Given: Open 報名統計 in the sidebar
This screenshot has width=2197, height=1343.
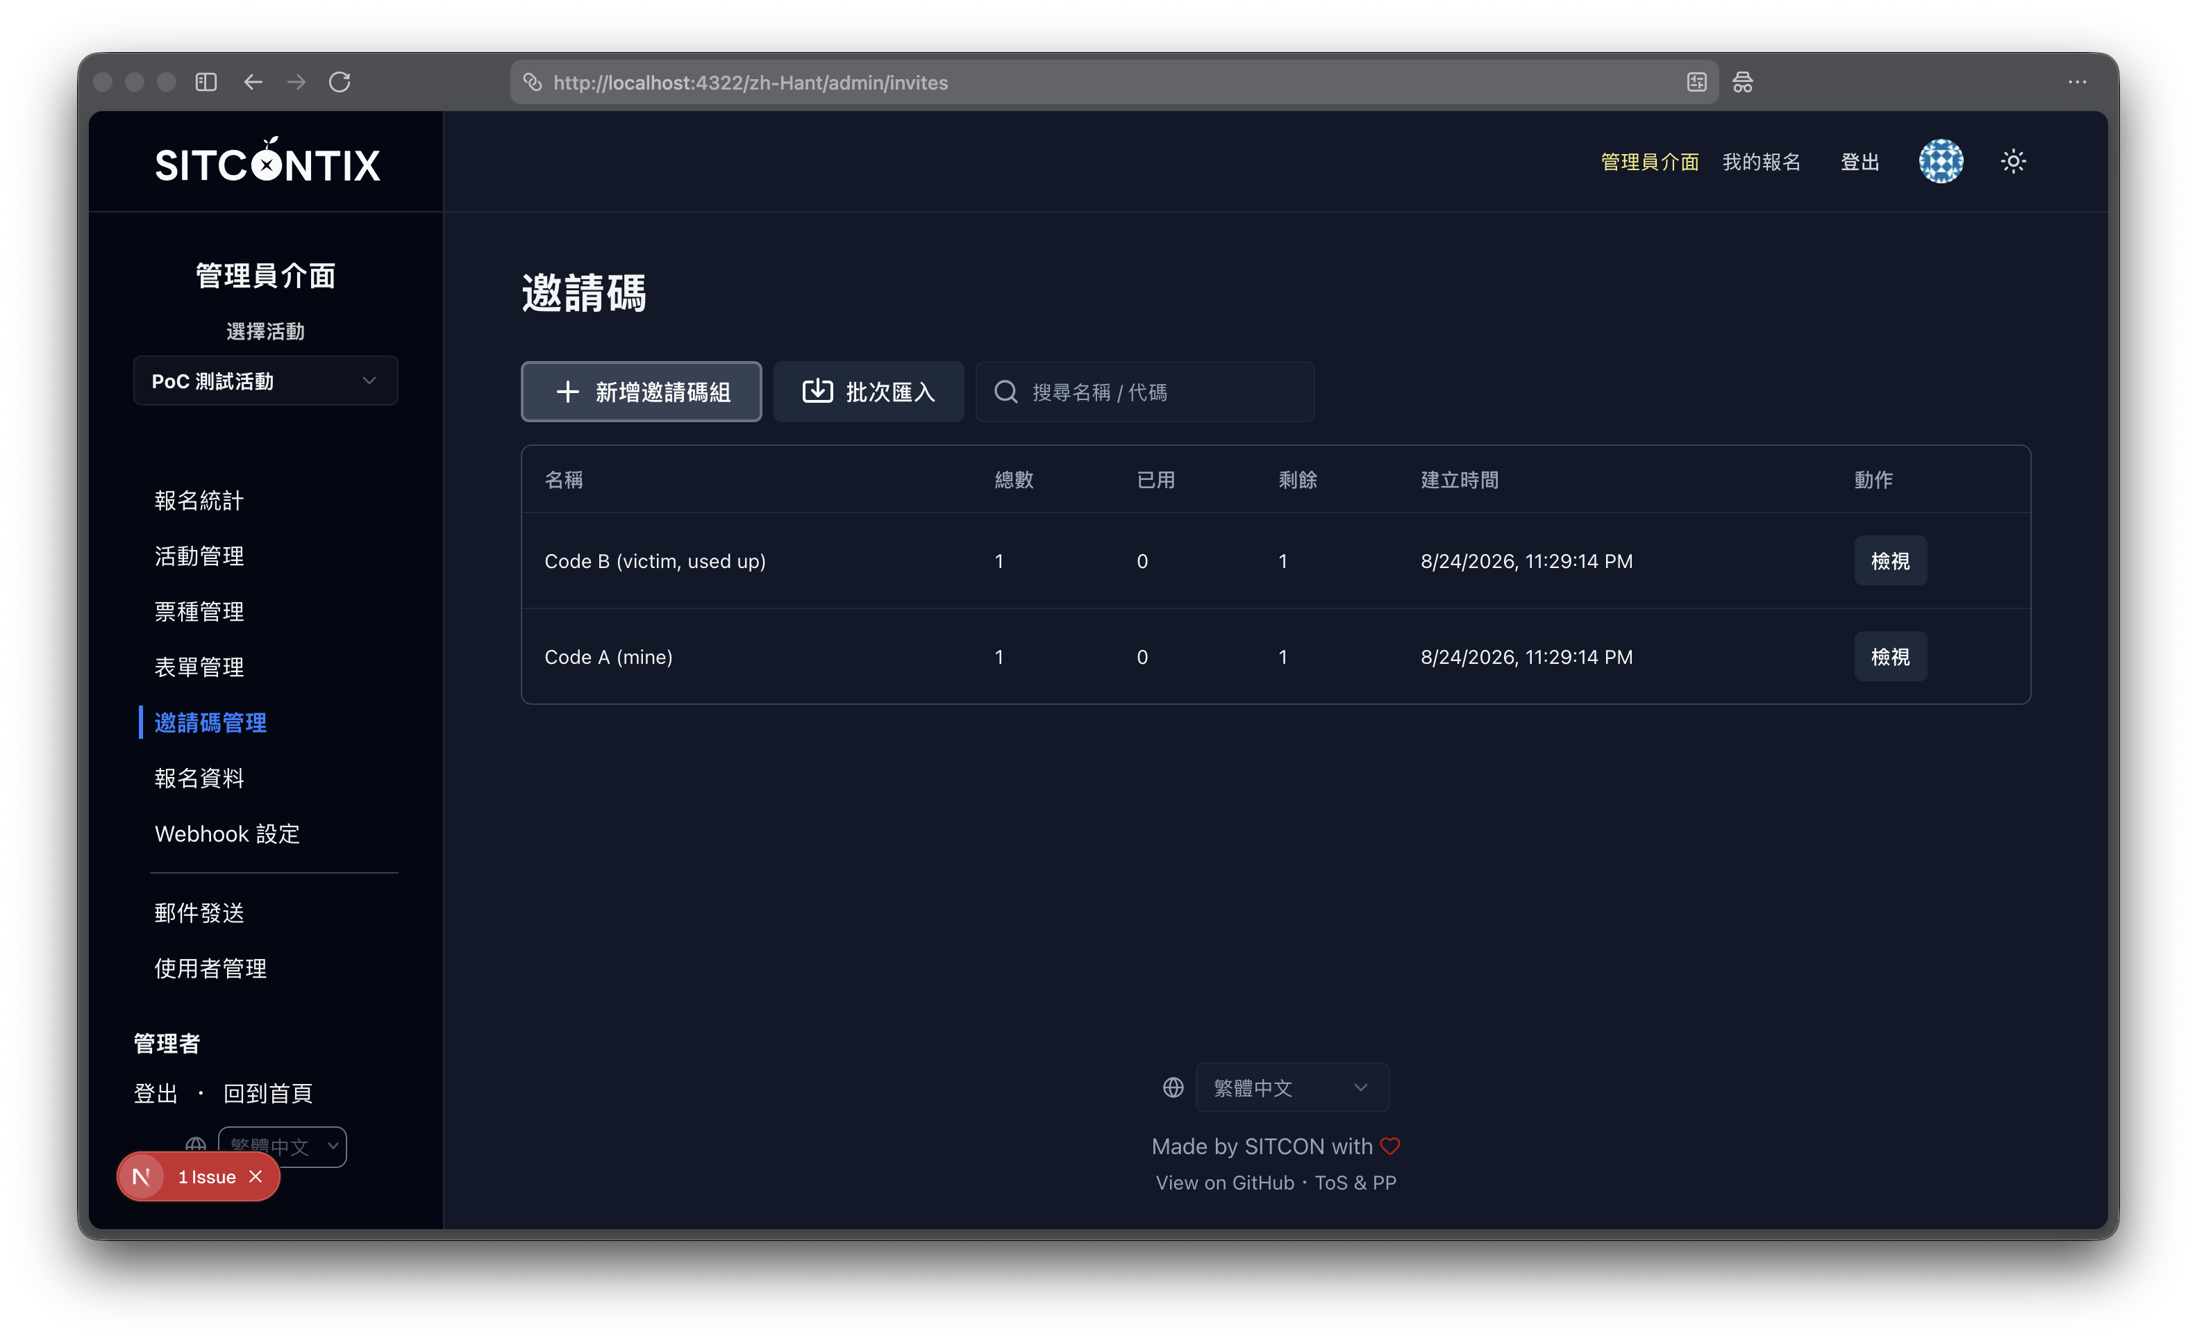Looking at the screenshot, I should click(x=199, y=500).
